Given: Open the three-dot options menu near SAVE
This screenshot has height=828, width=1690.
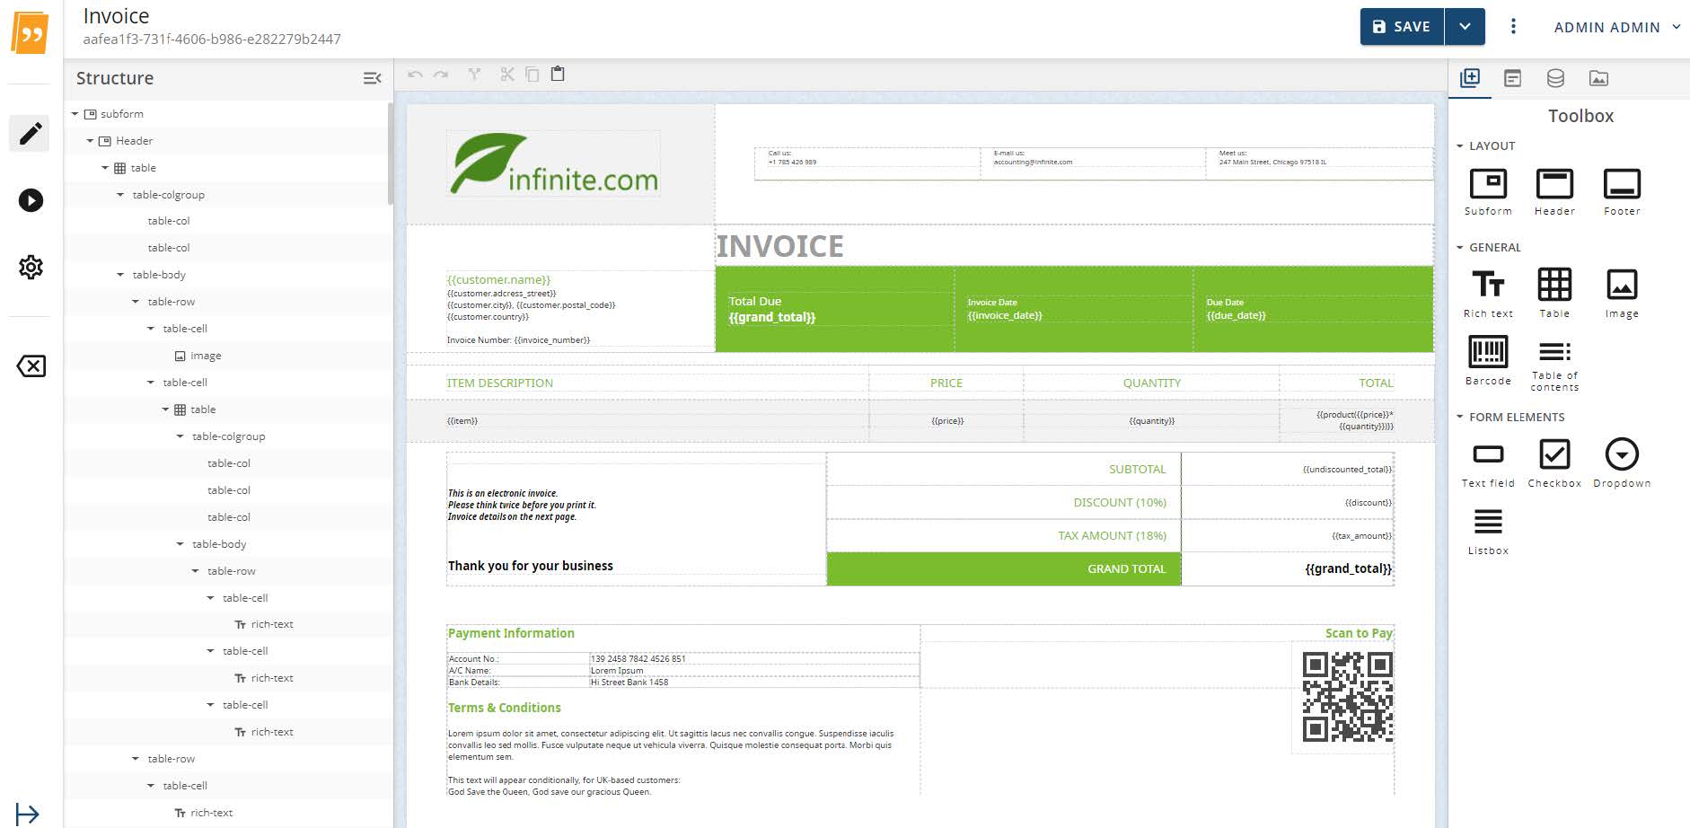Looking at the screenshot, I should [1513, 27].
